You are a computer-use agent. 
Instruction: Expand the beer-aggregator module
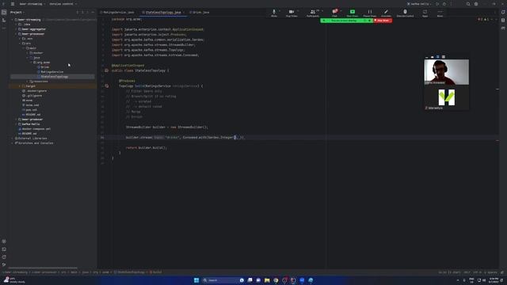(x=16, y=29)
